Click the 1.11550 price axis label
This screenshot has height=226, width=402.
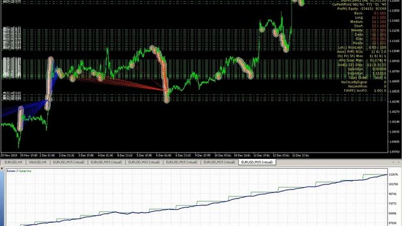395,11
